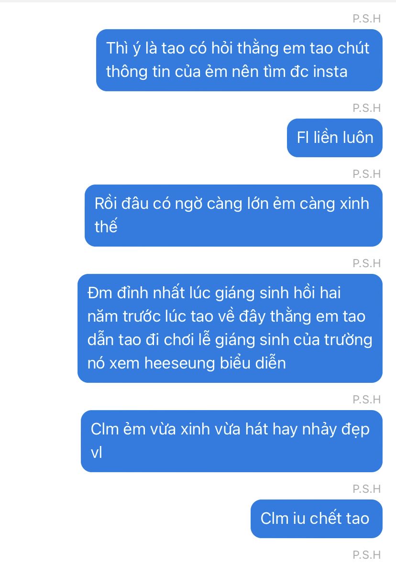The width and height of the screenshot is (396, 564).
Task: Tap the 'Clm ẻm vừa xinh' message
Action: (231, 441)
